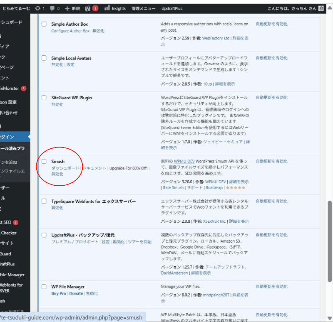Viewport: 333px width, 322px height.
Task: Open the SiteGuard sidebar menu item
Action: [x=6, y=254]
